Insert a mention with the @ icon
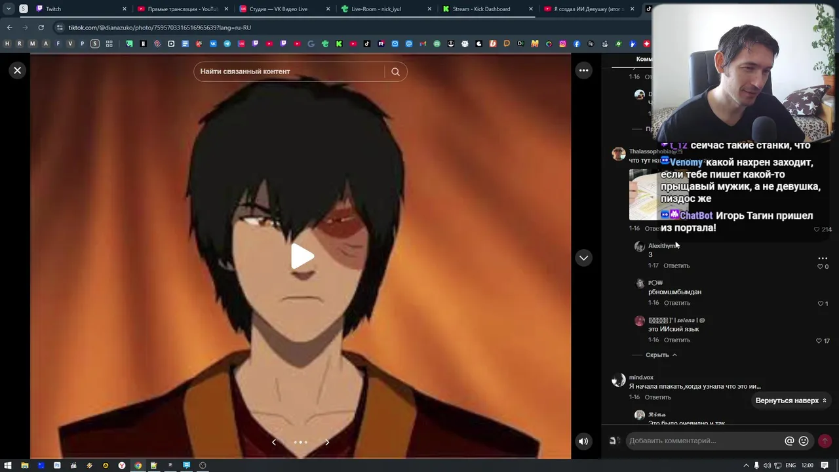The height and width of the screenshot is (472, 839). pyautogui.click(x=789, y=441)
